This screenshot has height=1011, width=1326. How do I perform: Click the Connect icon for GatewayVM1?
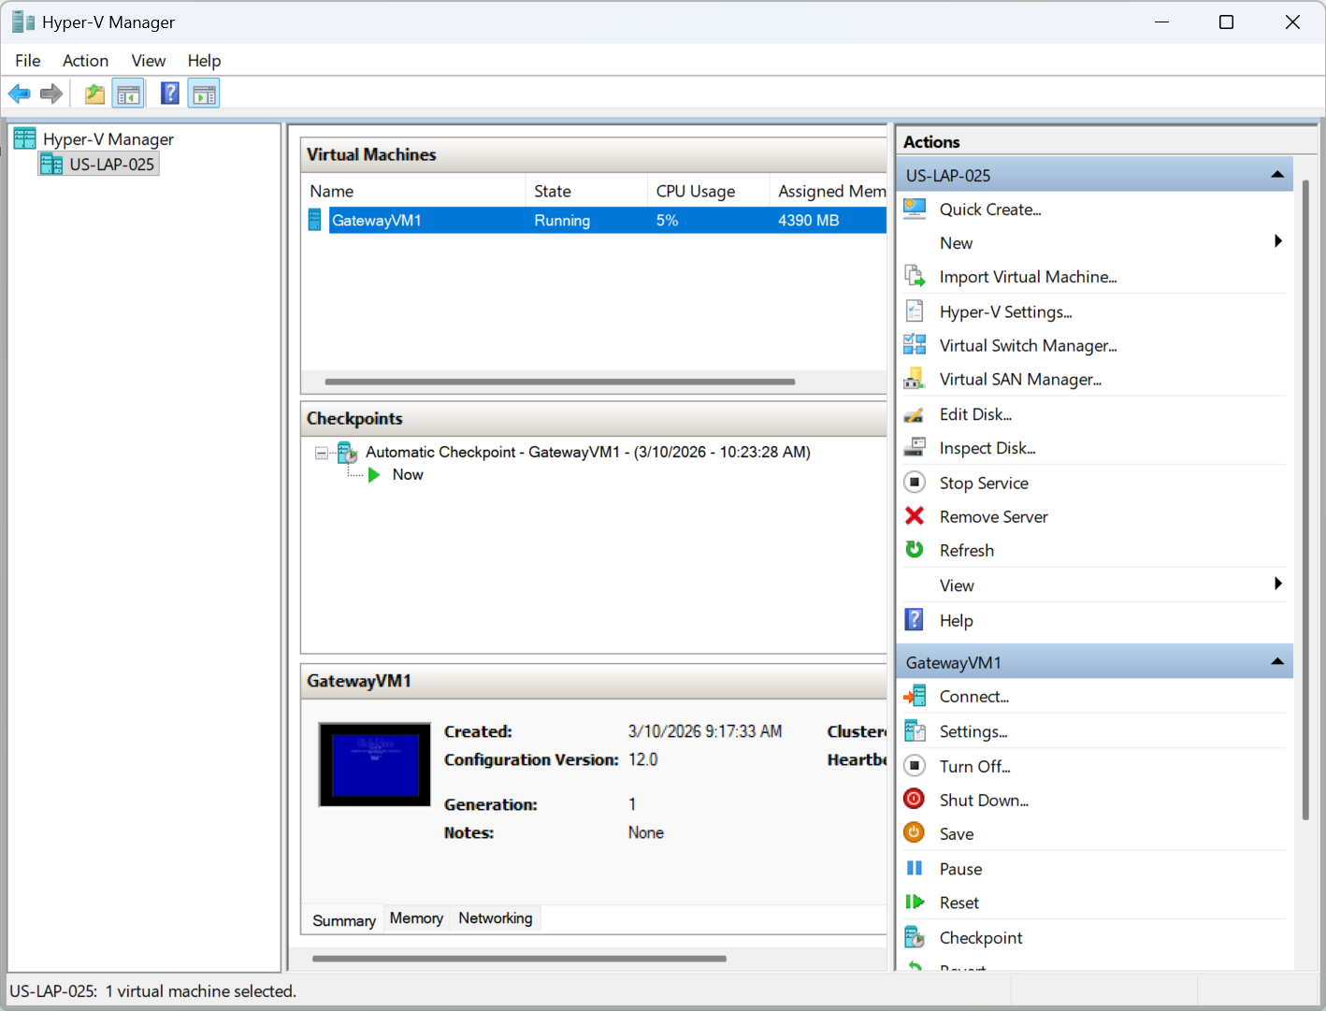click(915, 696)
